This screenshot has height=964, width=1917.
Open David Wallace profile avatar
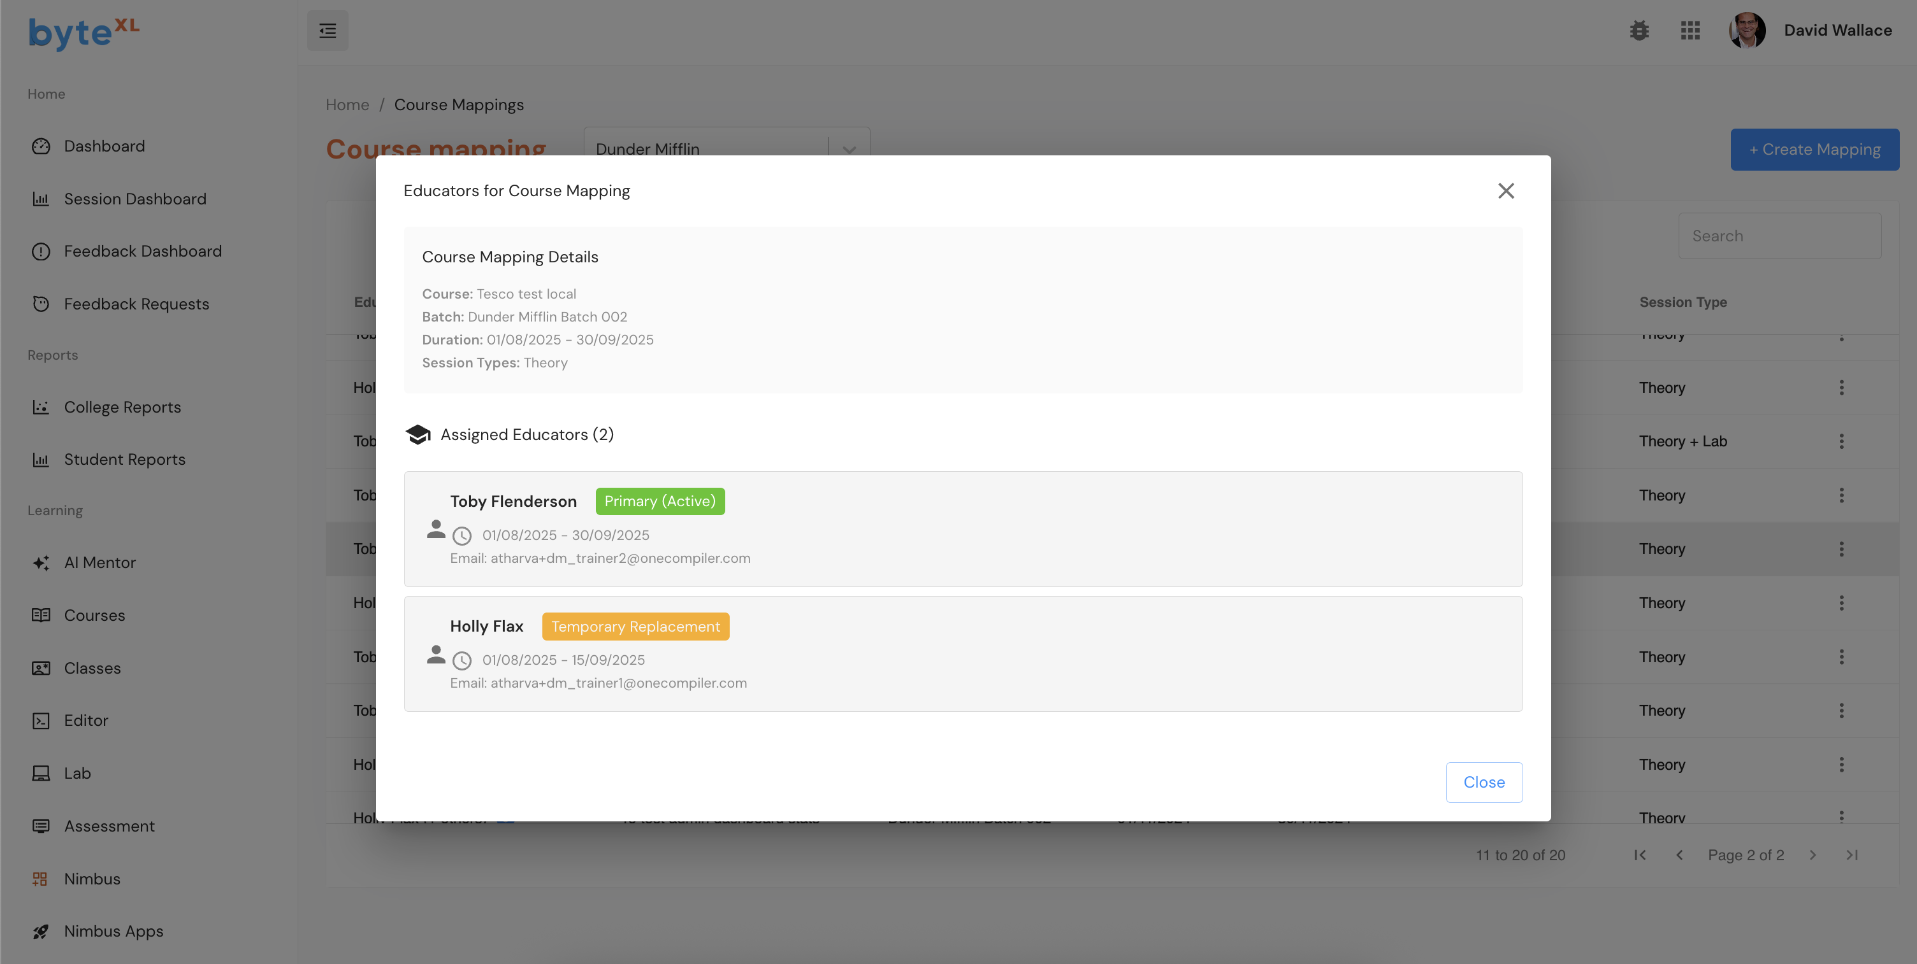tap(1746, 31)
